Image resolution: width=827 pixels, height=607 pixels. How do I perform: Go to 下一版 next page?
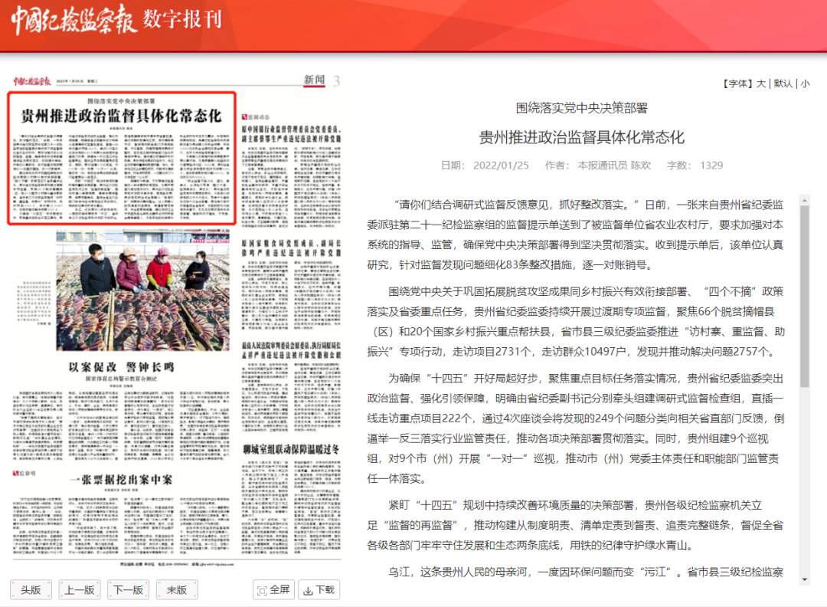128,589
